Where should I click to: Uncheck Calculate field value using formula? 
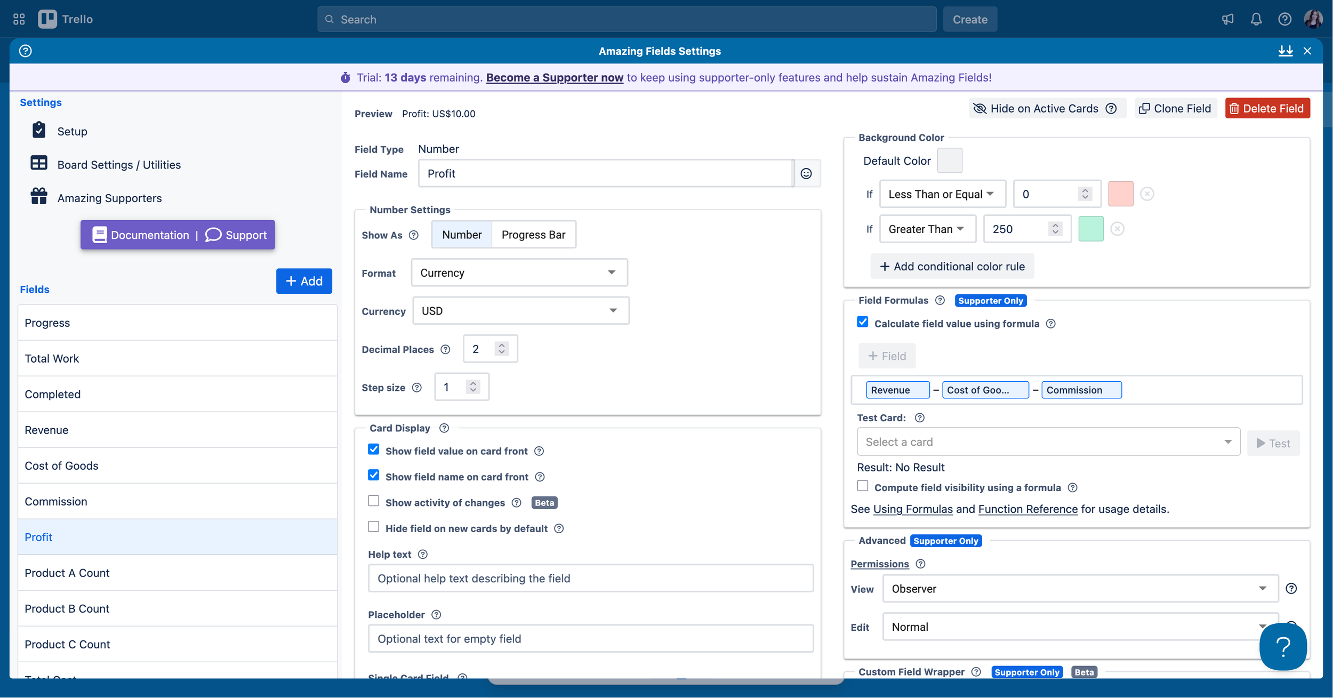[863, 323]
